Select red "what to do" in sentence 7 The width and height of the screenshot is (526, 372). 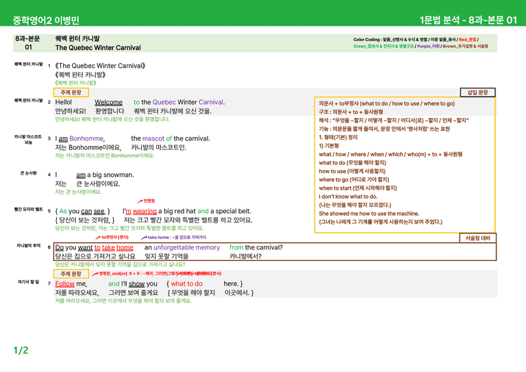(186, 284)
